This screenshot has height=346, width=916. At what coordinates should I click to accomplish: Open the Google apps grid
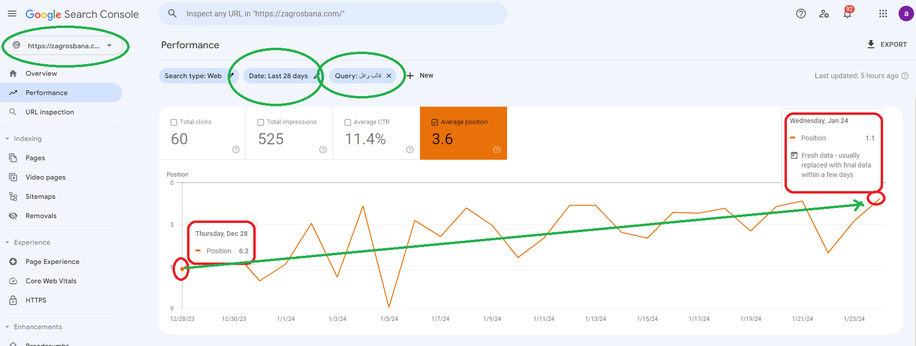coord(883,14)
